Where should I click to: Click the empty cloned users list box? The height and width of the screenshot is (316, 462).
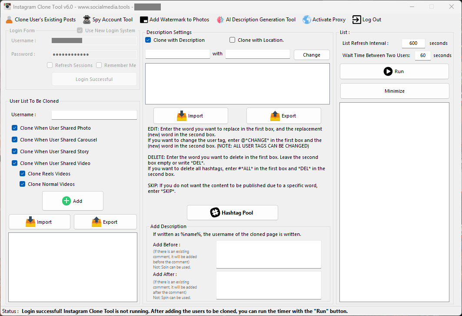click(73, 267)
